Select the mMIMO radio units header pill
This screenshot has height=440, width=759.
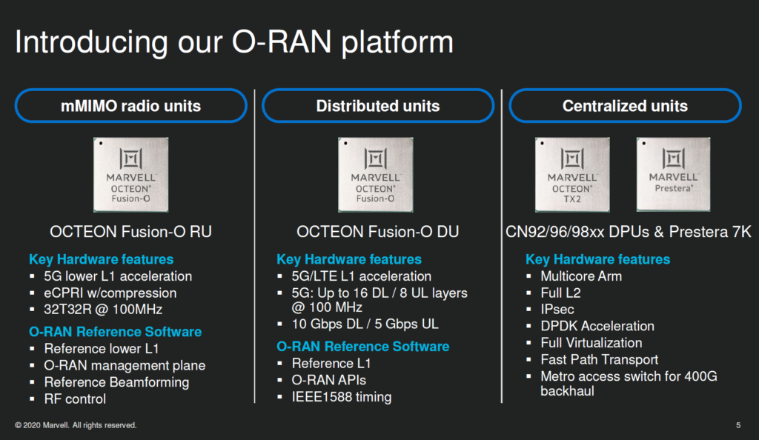tap(130, 106)
